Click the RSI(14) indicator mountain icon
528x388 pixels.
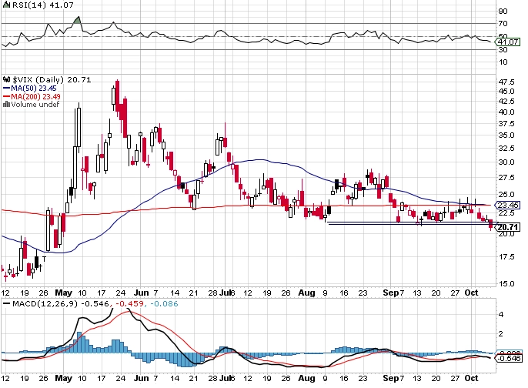click(5, 6)
